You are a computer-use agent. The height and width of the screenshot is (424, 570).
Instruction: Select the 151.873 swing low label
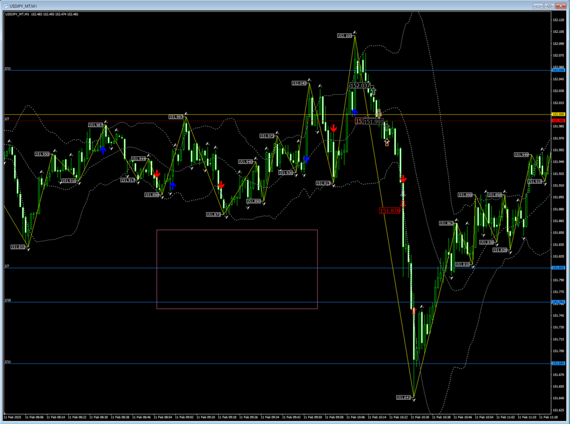pos(214,215)
